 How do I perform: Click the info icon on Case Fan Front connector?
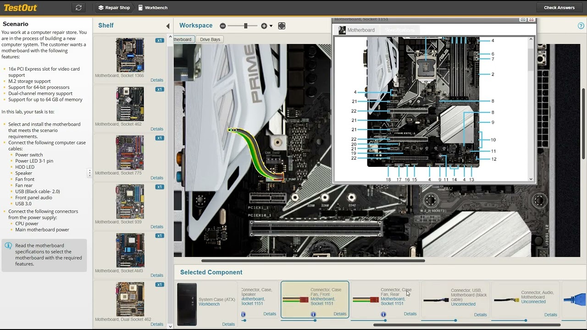(x=313, y=314)
